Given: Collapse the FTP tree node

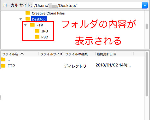Looking at the screenshot, I should [x=25, y=25].
